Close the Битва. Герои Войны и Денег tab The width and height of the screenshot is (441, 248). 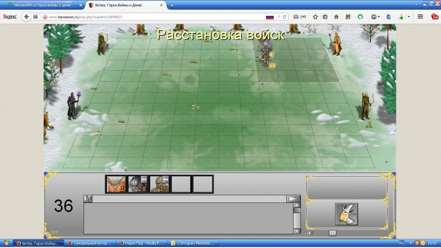161,5
